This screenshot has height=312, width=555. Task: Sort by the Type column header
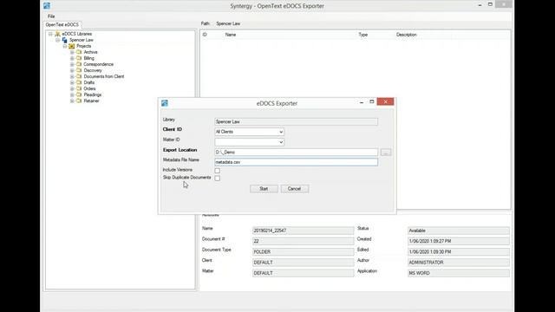(x=363, y=35)
